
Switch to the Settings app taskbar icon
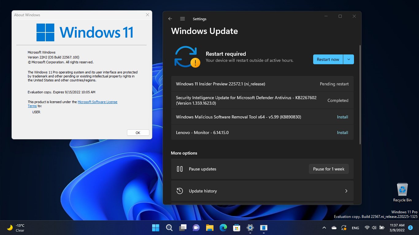pyautogui.click(x=250, y=228)
